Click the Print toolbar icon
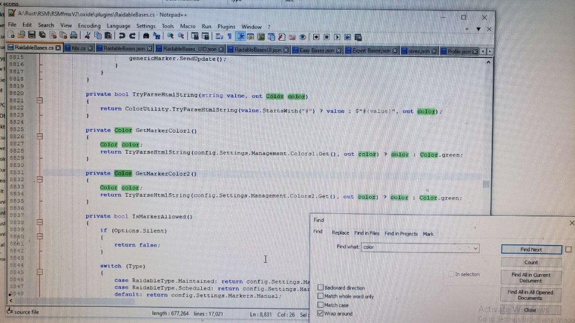 click(75, 36)
